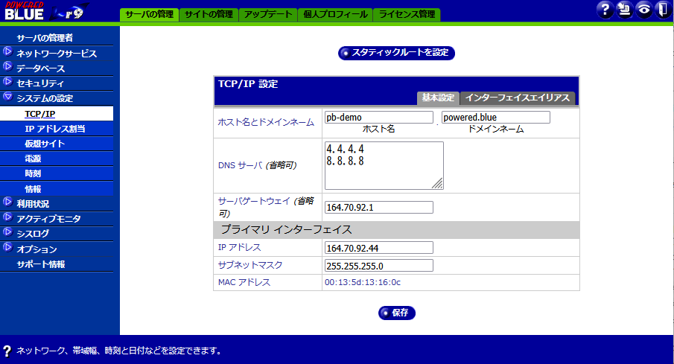The width and height of the screenshot is (674, 364).
Task: Open アップデート top tab
Action: (x=268, y=15)
